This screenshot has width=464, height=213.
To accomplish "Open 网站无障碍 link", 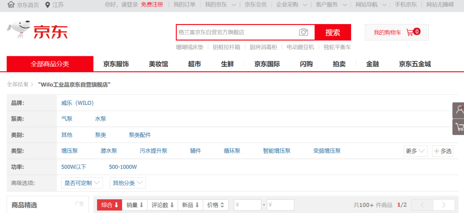I will (x=440, y=4).
